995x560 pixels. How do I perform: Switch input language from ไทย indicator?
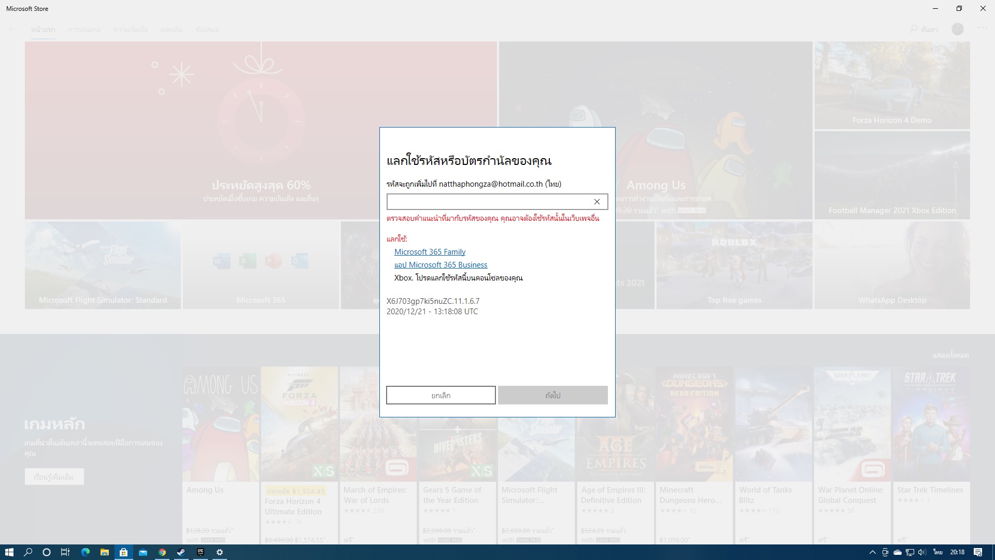coord(938,552)
